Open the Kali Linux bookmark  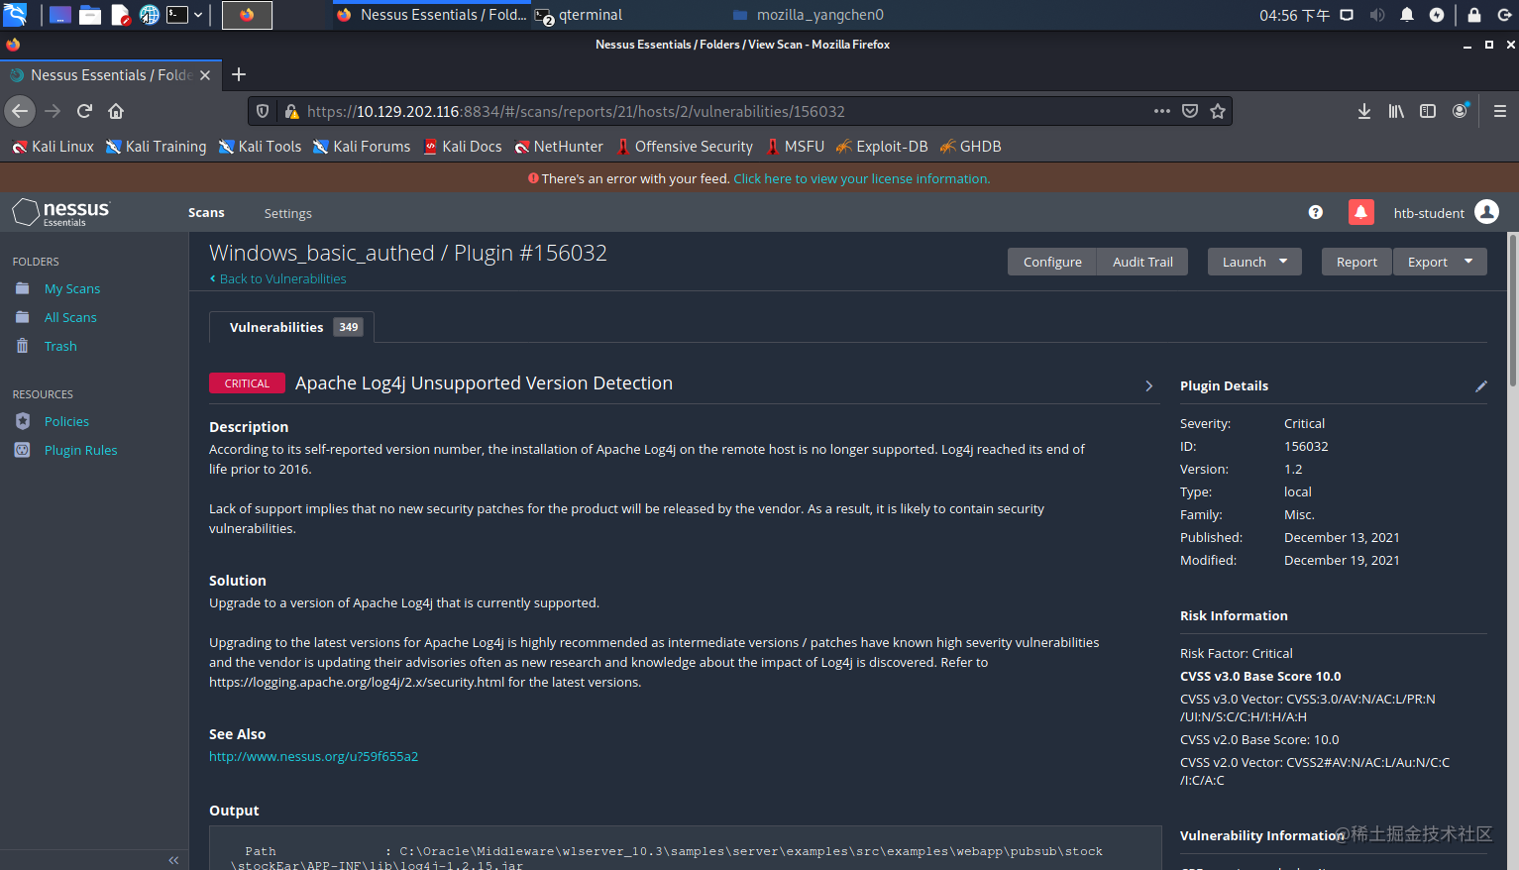point(54,147)
